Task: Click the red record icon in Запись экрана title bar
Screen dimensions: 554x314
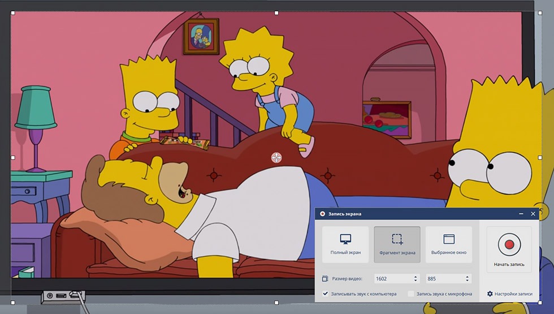Action: pos(323,214)
